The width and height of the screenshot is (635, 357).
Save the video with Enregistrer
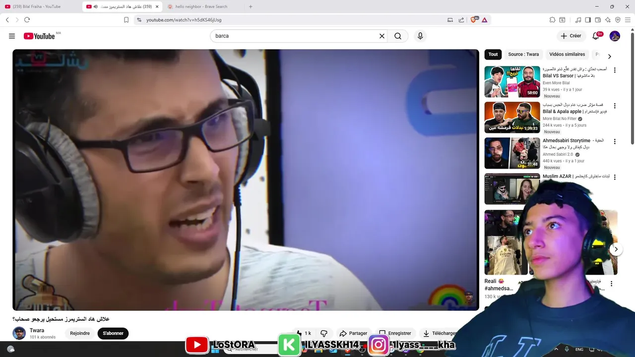[x=395, y=333]
